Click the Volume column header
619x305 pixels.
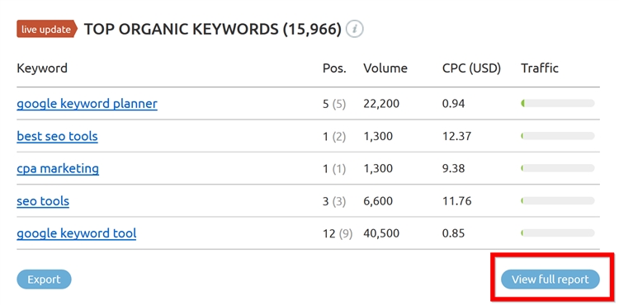pyautogui.click(x=385, y=68)
